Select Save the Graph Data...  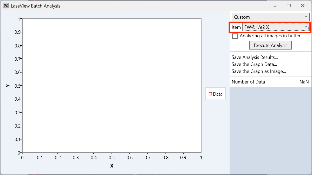pos(254,64)
